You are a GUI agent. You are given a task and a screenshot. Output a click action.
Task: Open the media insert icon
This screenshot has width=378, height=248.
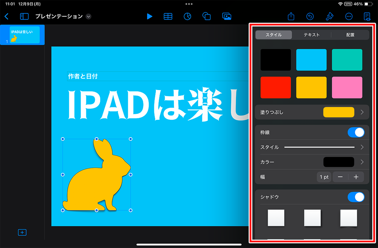226,16
